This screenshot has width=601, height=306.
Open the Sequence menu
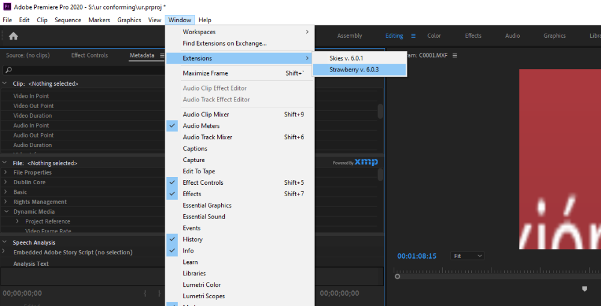(68, 20)
